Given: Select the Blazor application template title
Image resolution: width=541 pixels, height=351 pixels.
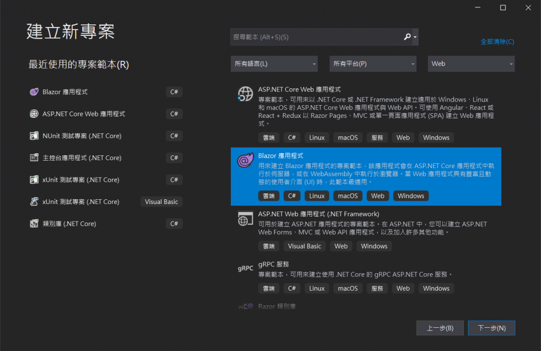Looking at the screenshot, I should (x=281, y=155).
